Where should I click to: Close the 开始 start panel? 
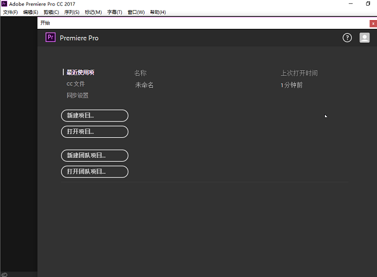pyautogui.click(x=373, y=24)
